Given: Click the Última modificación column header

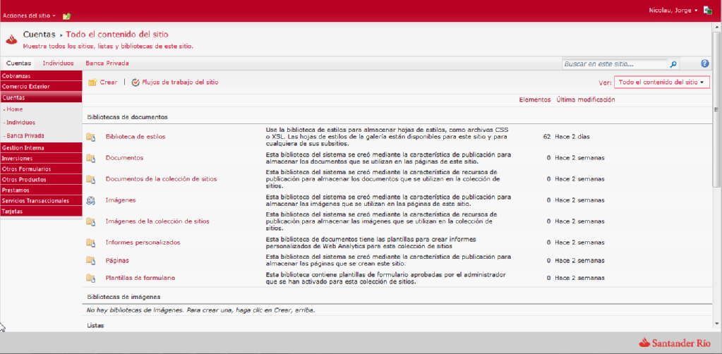Looking at the screenshot, I should pos(586,100).
